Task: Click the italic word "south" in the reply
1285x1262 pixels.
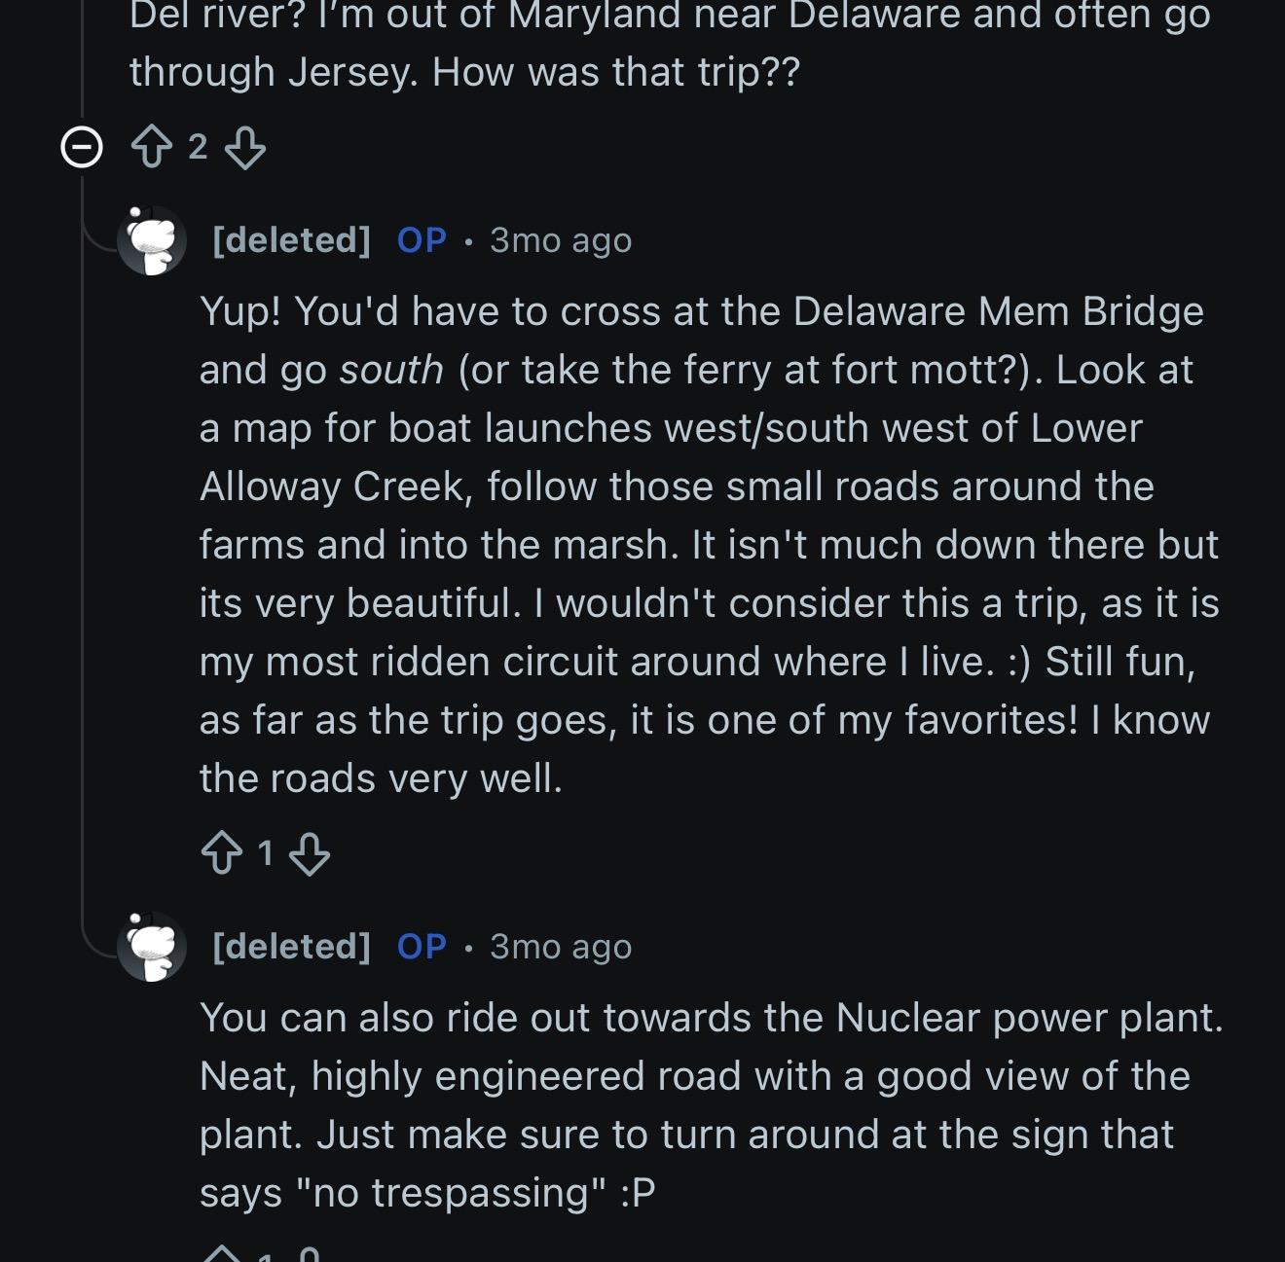Action: (x=391, y=371)
